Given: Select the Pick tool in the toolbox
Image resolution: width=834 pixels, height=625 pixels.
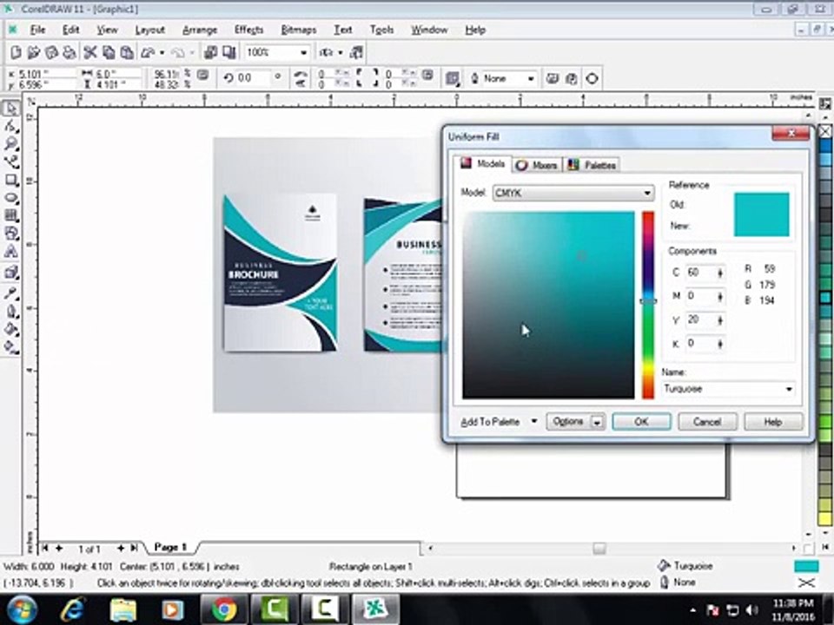Looking at the screenshot, I should tap(11, 109).
